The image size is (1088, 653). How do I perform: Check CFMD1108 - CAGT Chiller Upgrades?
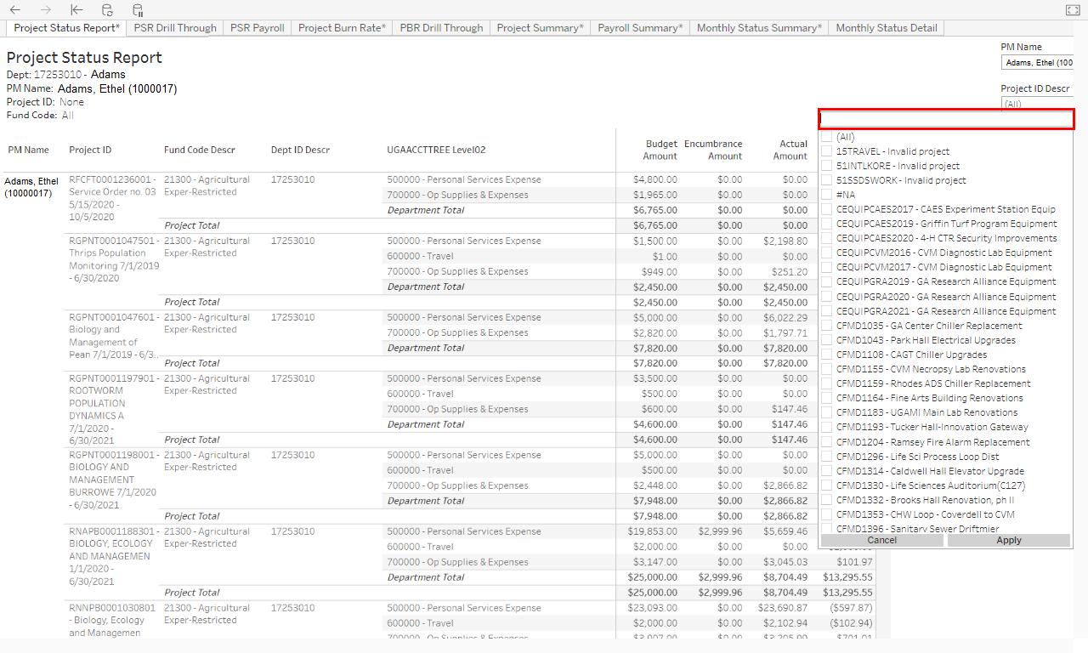[826, 355]
